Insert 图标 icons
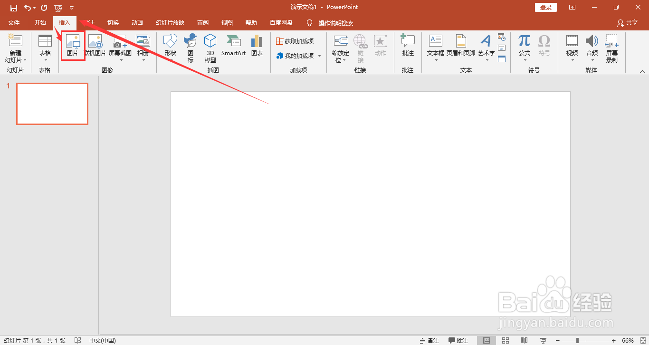Viewport: 649px width, 345px height. click(191, 48)
